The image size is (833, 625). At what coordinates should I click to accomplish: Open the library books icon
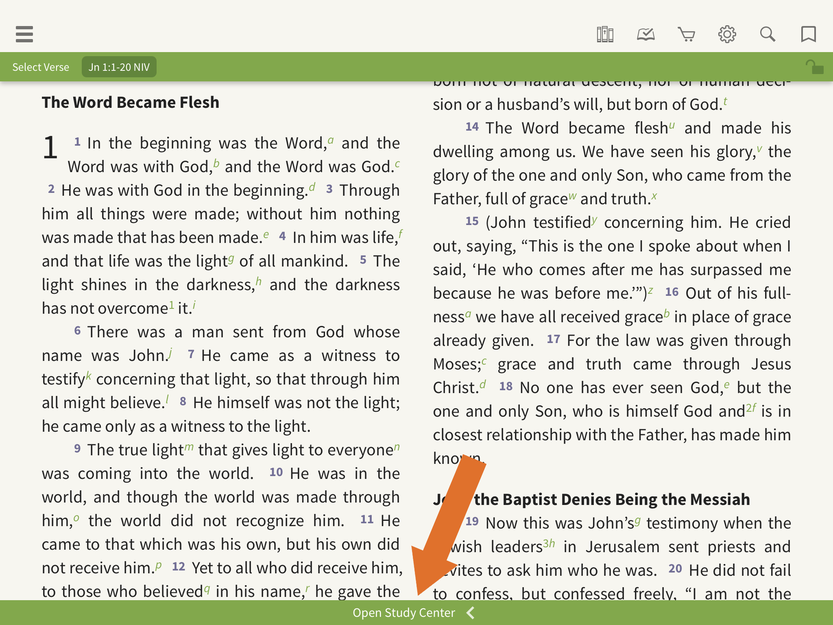(x=605, y=34)
